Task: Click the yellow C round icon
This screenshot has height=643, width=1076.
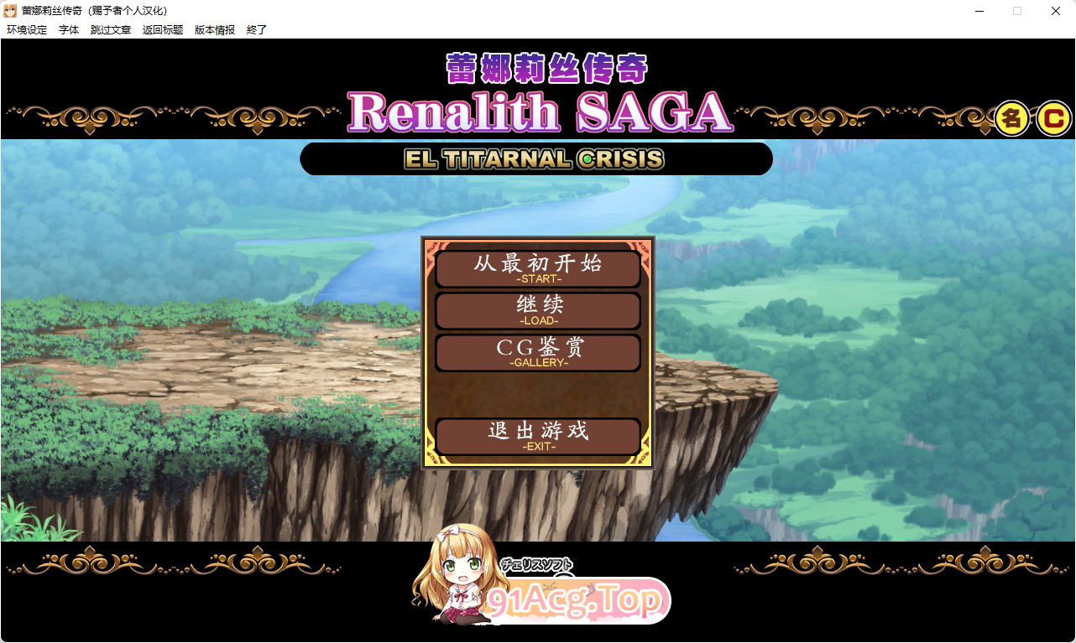Action: pos(1053,118)
